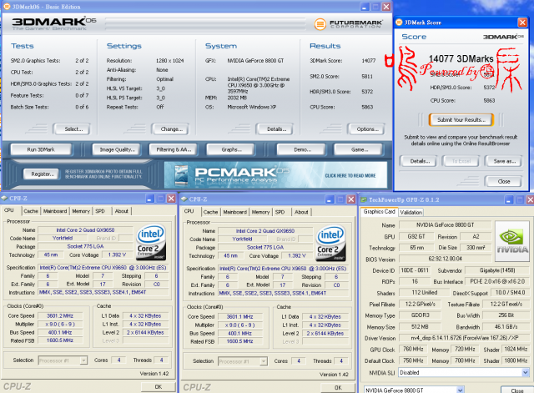Click the left CPU-Z window title icon
534x393 pixels.
(4, 199)
